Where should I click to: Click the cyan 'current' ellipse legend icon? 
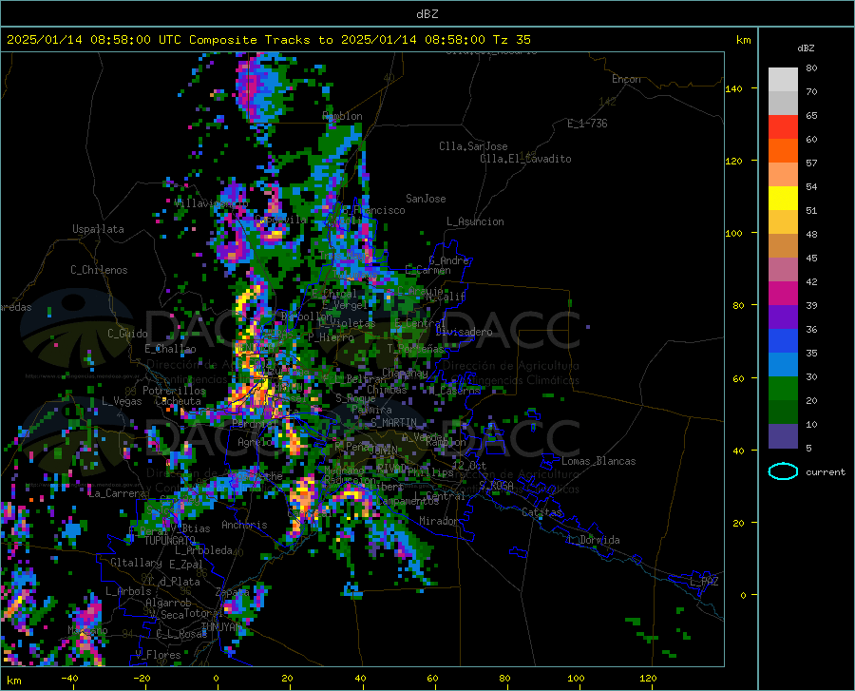point(783,471)
